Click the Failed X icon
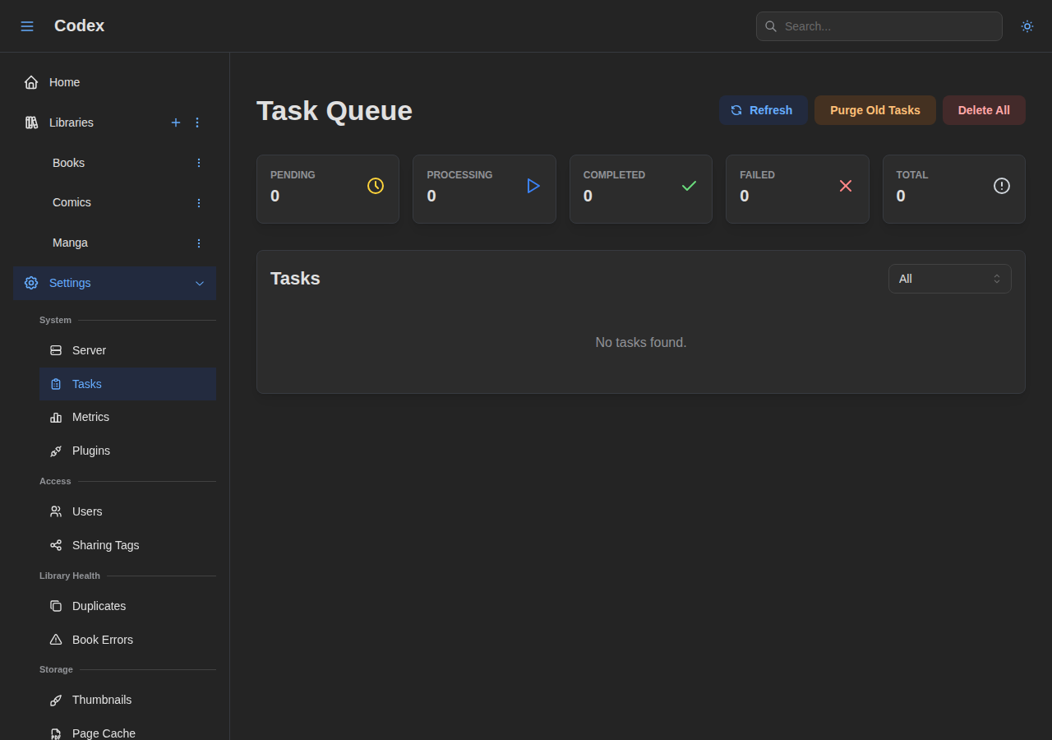 tap(846, 185)
